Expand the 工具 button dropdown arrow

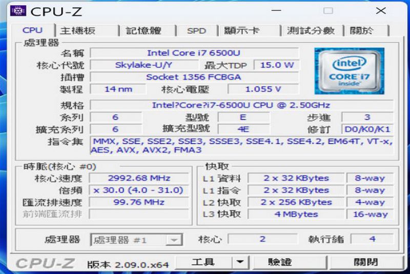click(240, 262)
